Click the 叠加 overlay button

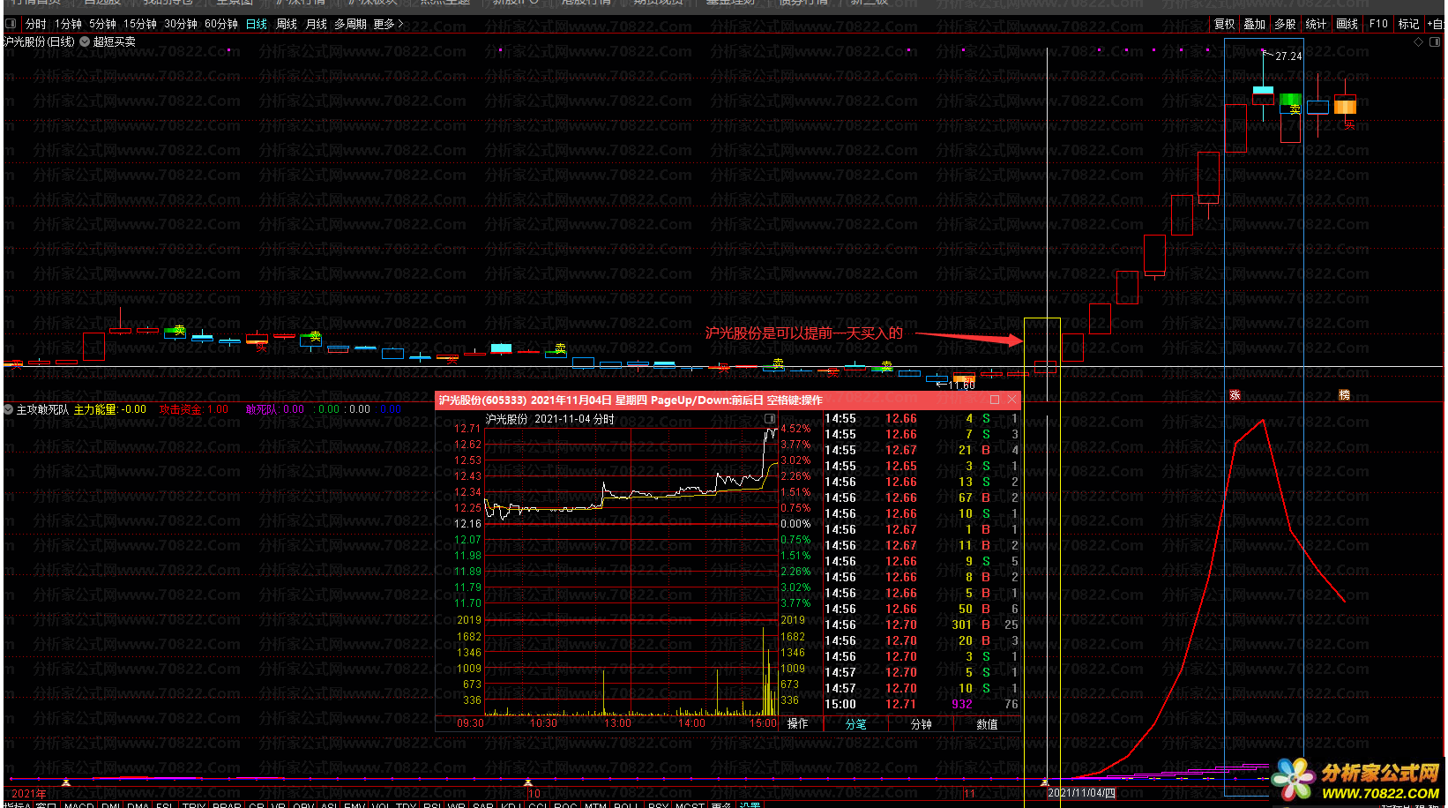[x=1255, y=24]
